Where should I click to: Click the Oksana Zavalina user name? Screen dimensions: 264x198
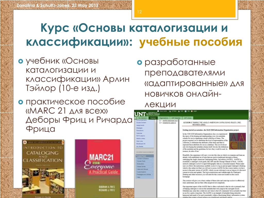(163, 111)
